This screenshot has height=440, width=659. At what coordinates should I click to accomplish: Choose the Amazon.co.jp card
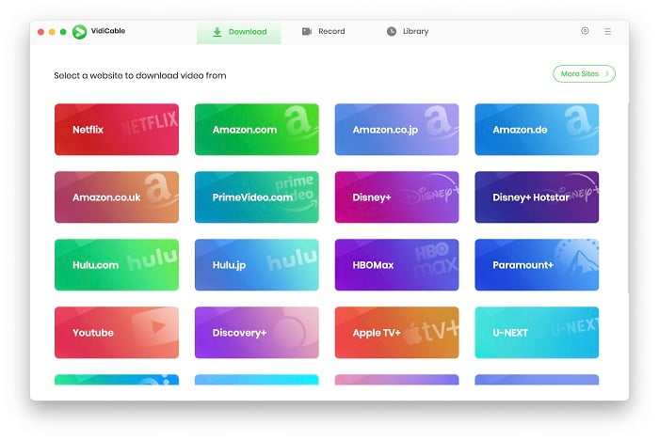(396, 130)
